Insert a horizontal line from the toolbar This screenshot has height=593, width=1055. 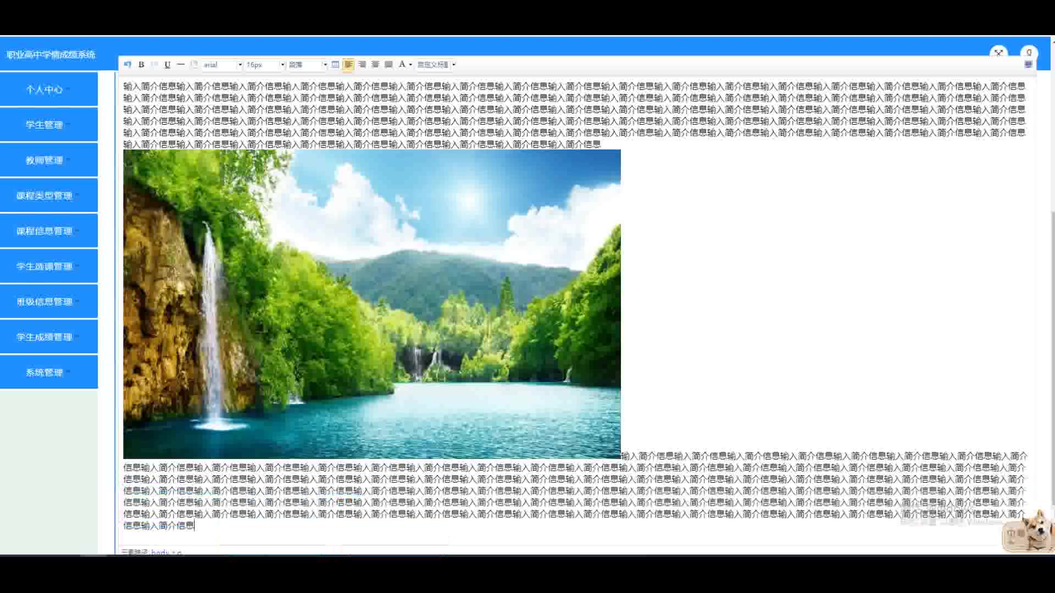coord(181,64)
